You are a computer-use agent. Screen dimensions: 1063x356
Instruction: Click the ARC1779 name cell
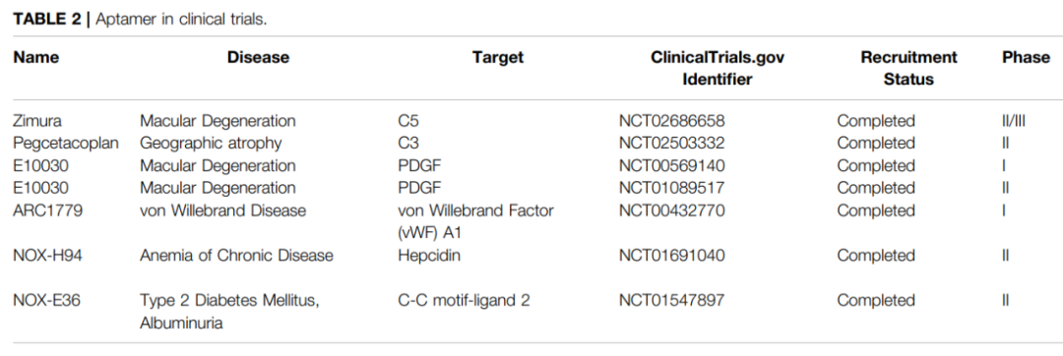click(47, 210)
